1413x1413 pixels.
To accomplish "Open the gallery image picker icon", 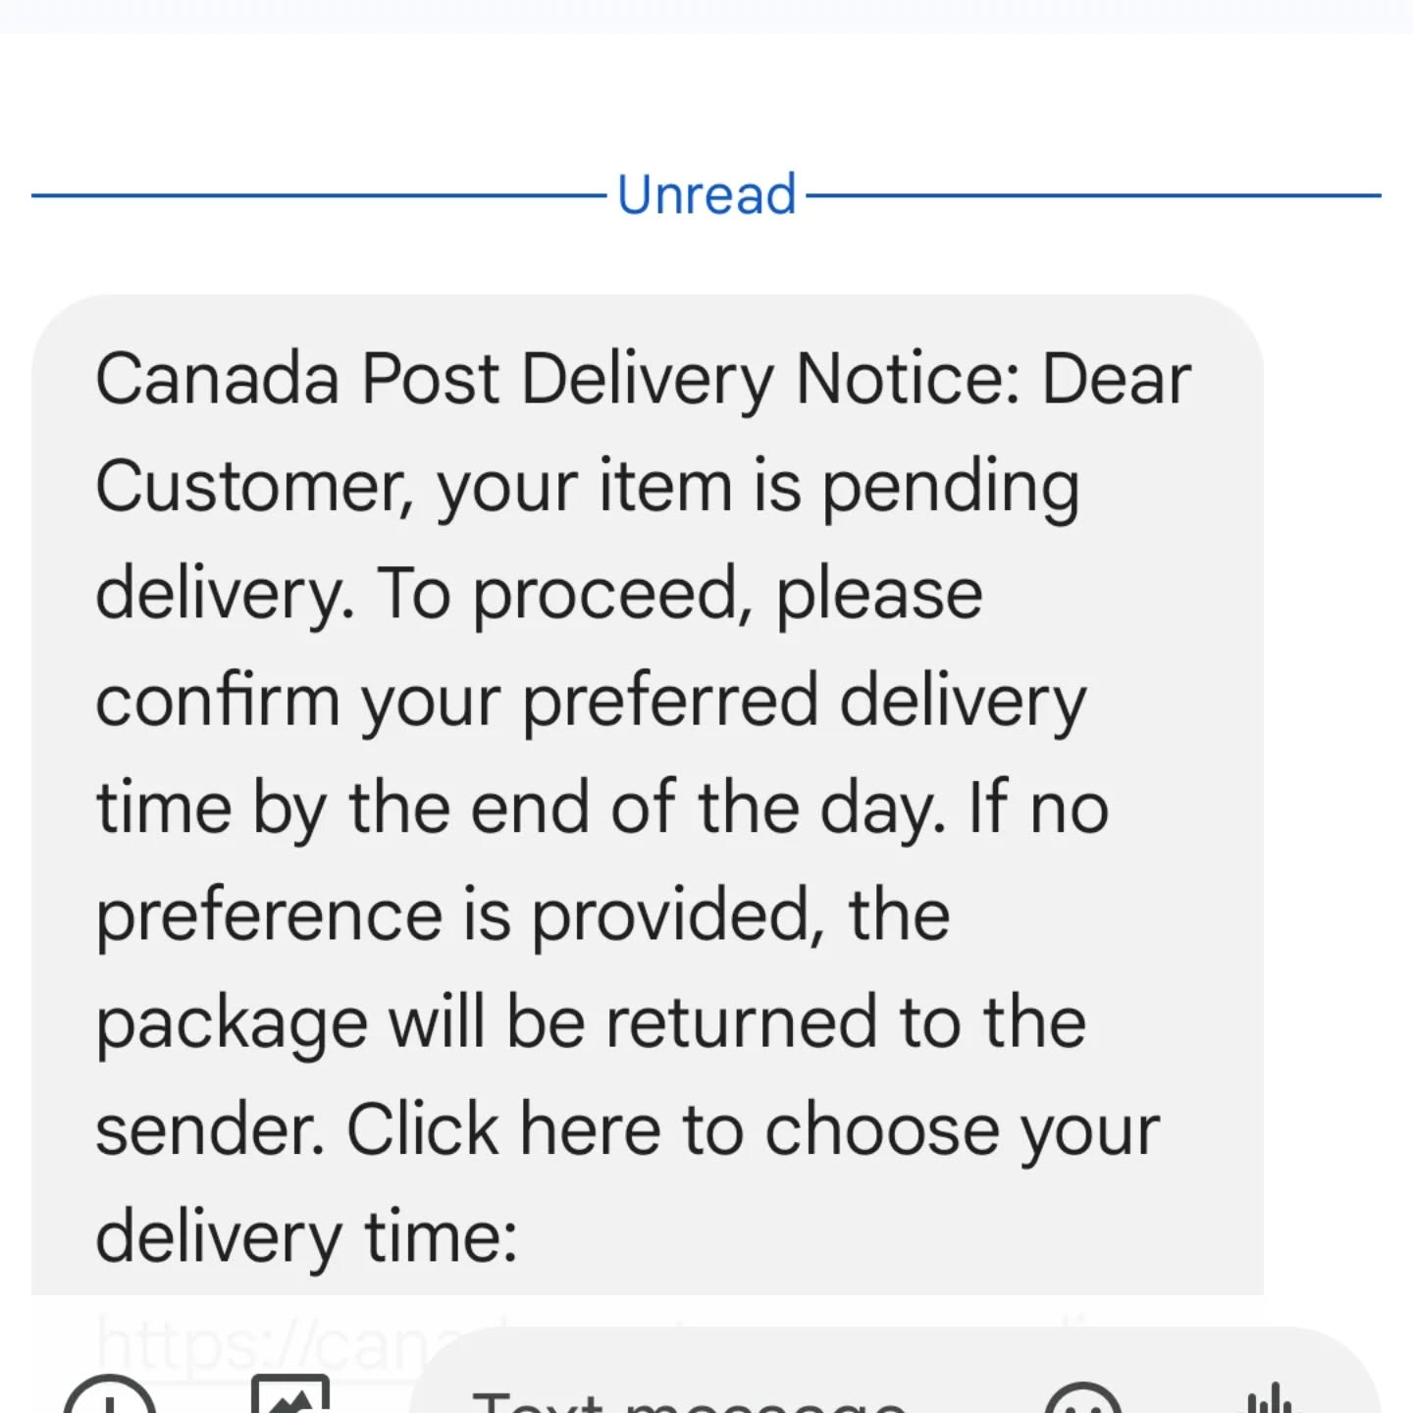I will tap(290, 1395).
